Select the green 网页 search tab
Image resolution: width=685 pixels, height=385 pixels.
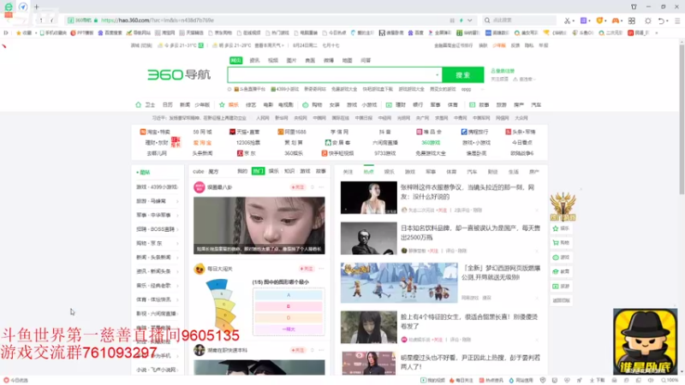click(x=236, y=61)
